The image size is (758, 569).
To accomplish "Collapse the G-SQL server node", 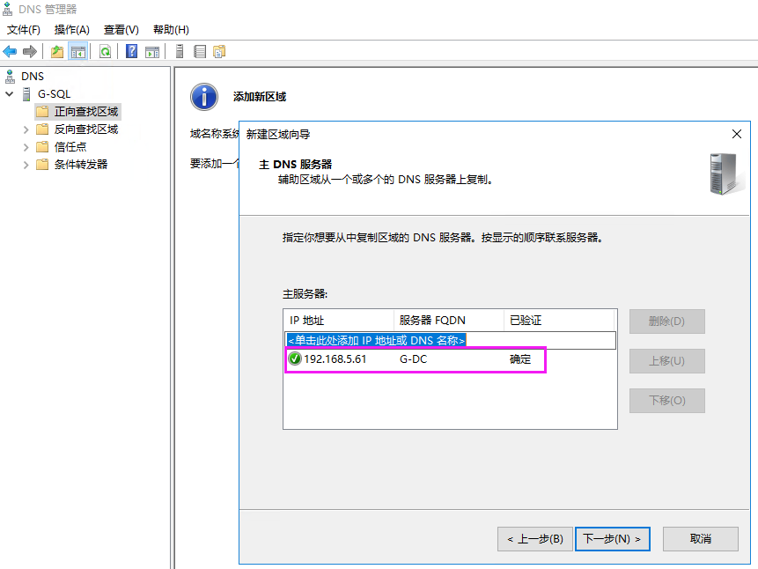I will click(x=9, y=94).
